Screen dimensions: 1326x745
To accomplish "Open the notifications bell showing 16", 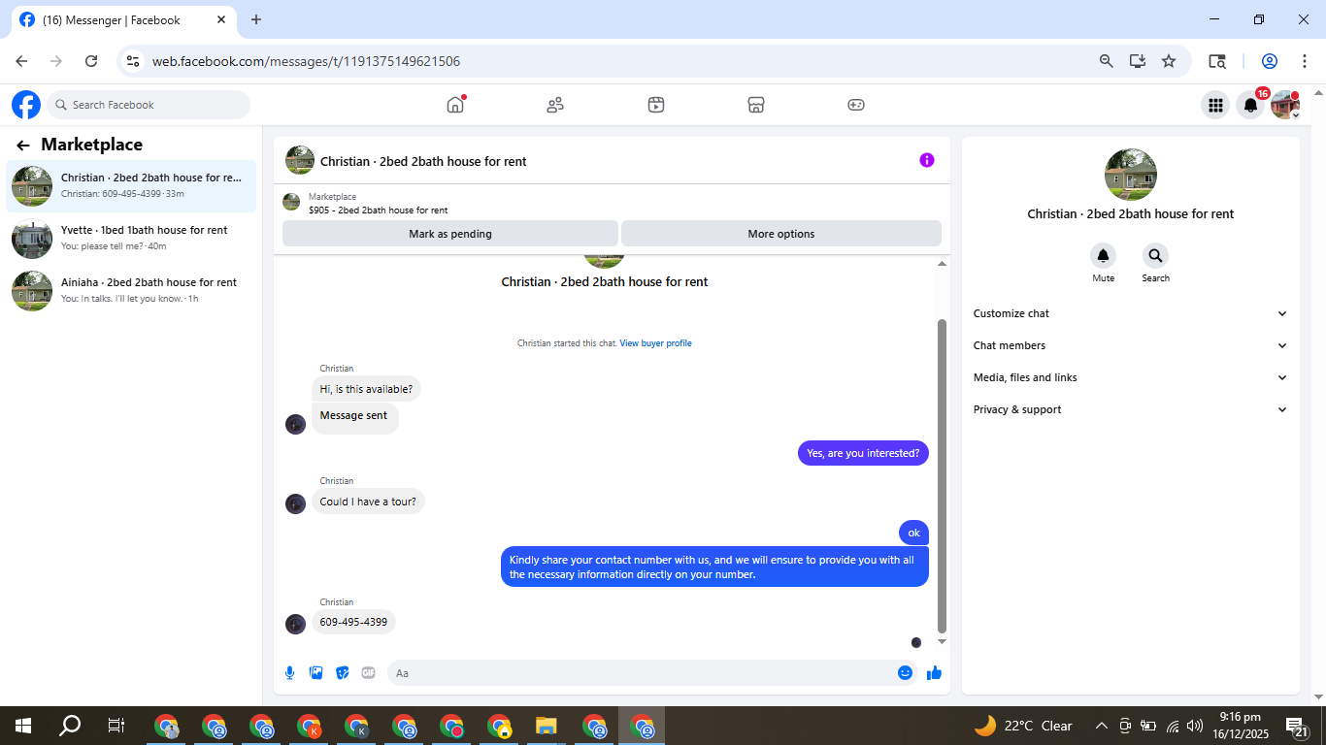I will click(1251, 105).
